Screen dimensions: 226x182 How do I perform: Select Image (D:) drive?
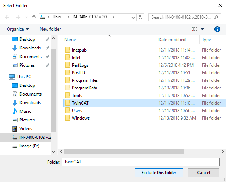click(x=26, y=146)
